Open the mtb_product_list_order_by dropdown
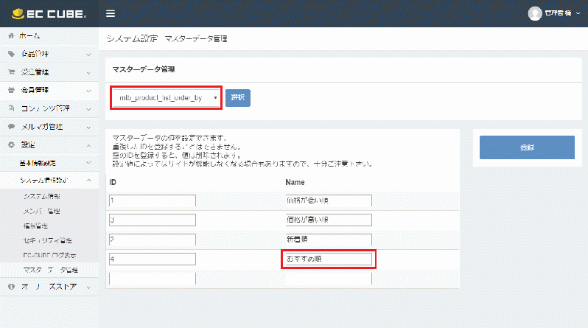Viewport: 588px width, 328px height. pos(166,97)
